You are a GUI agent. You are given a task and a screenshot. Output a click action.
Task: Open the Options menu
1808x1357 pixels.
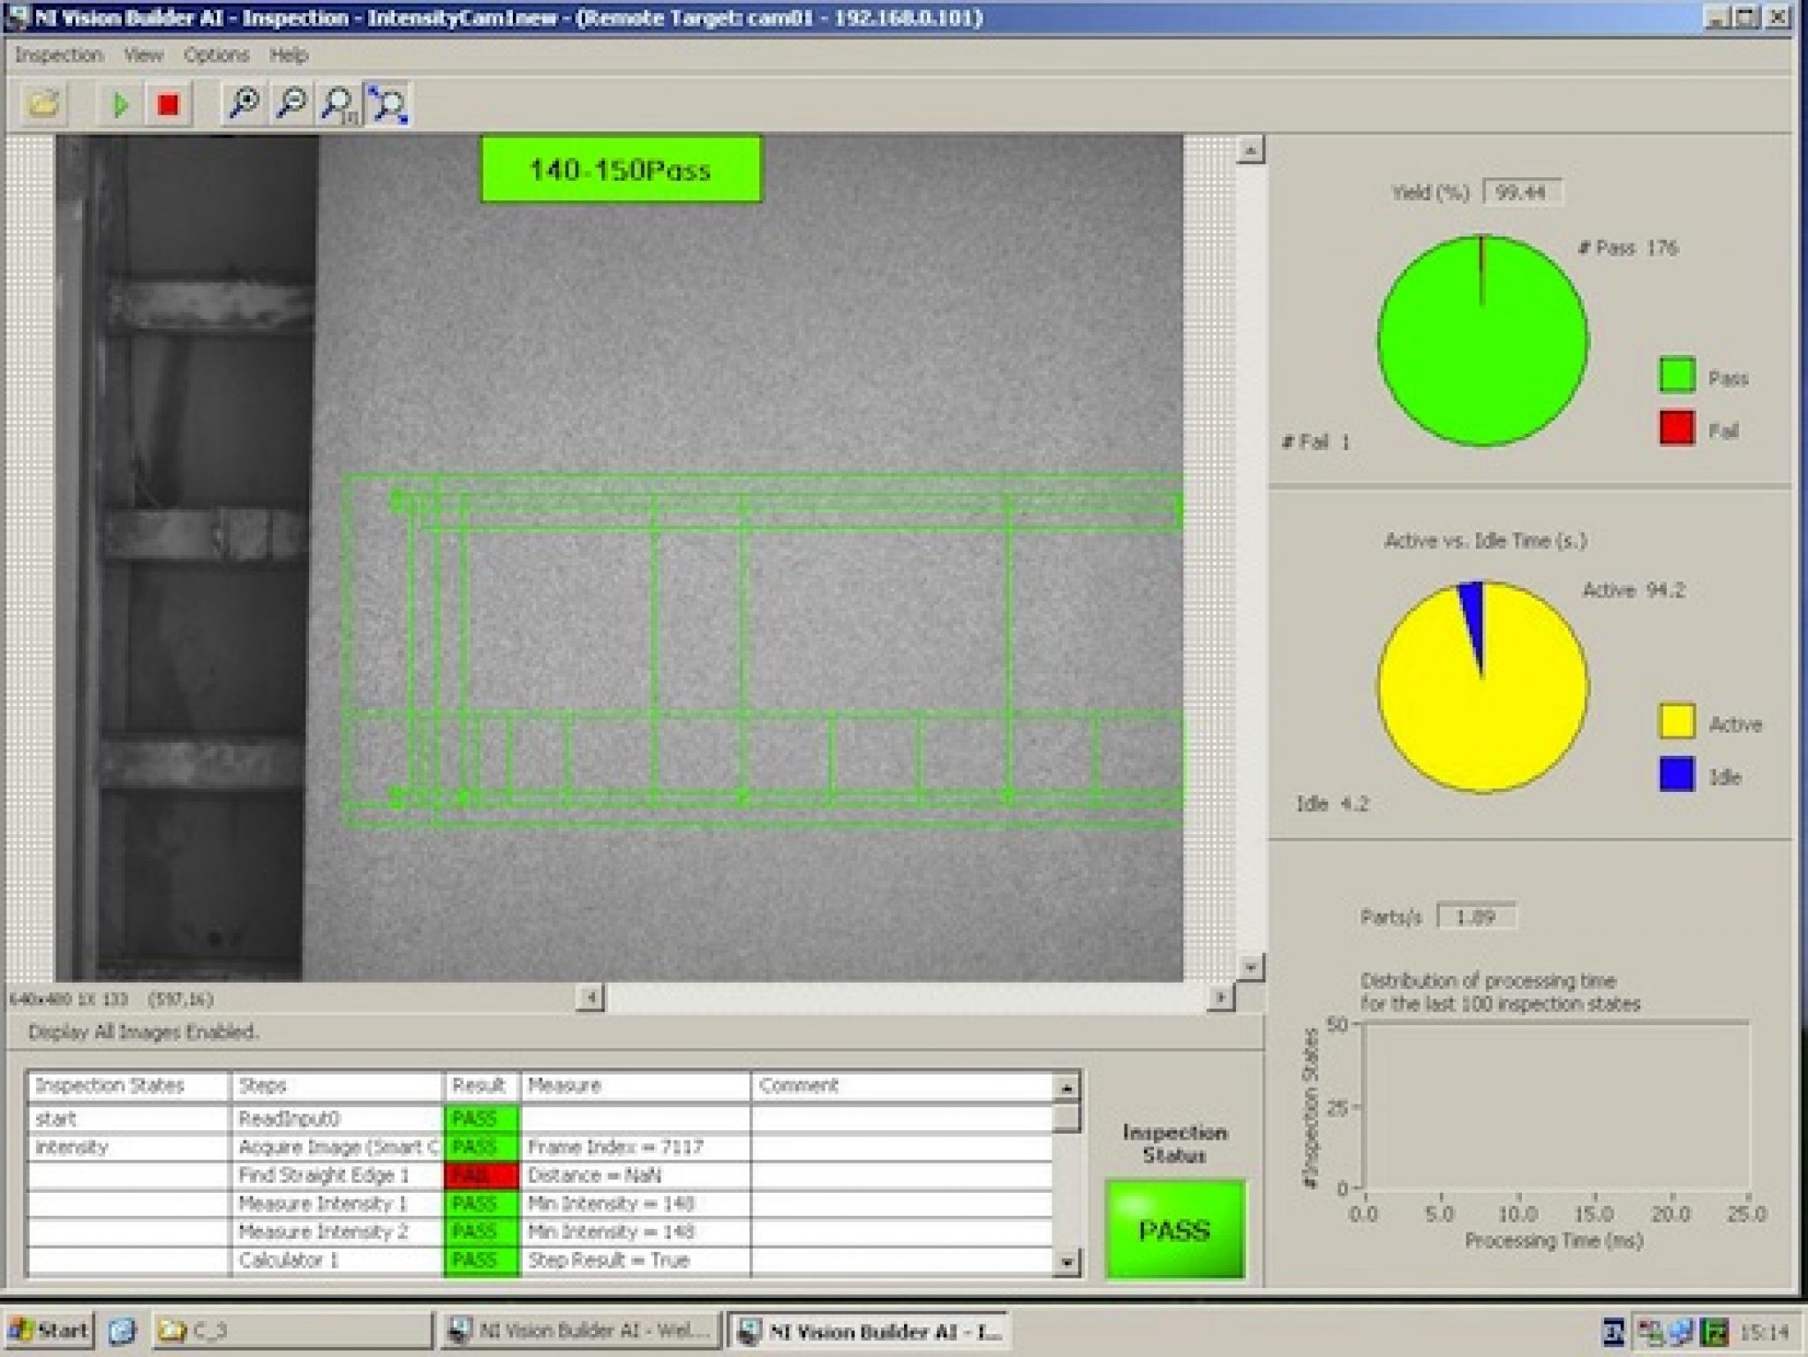click(216, 55)
